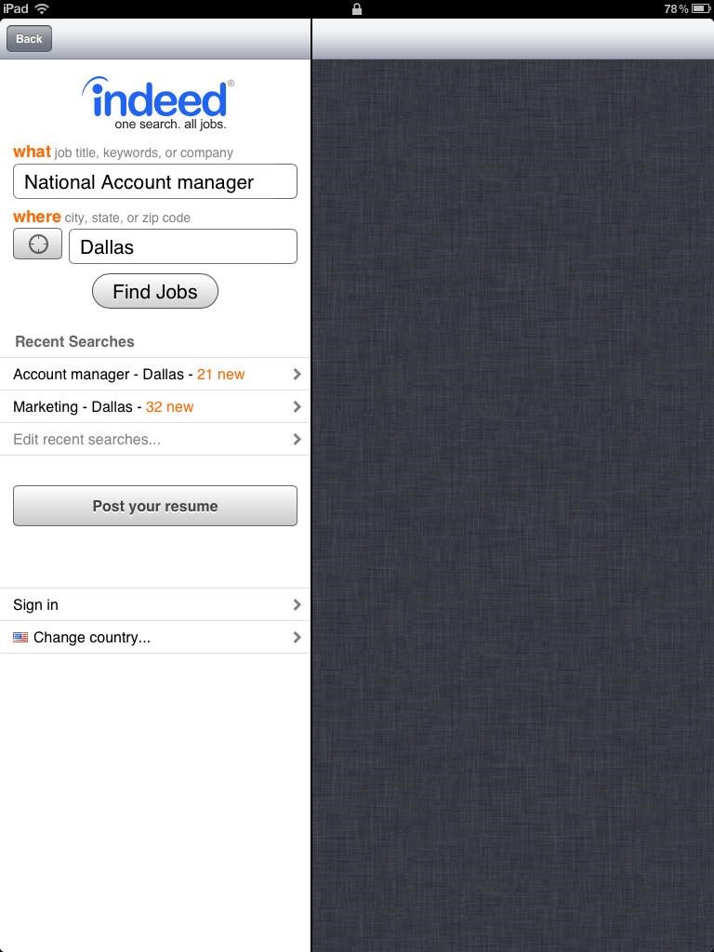The image size is (714, 952).
Task: Select Marketing - Dallas recent search
Action: coord(155,407)
